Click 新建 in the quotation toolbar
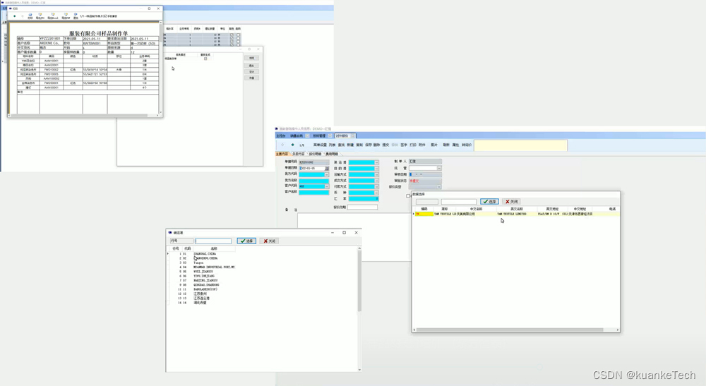 (350, 145)
